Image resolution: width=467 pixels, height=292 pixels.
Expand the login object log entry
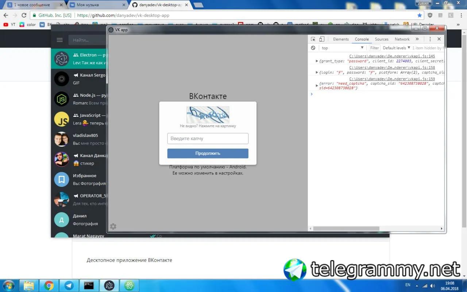317,72
